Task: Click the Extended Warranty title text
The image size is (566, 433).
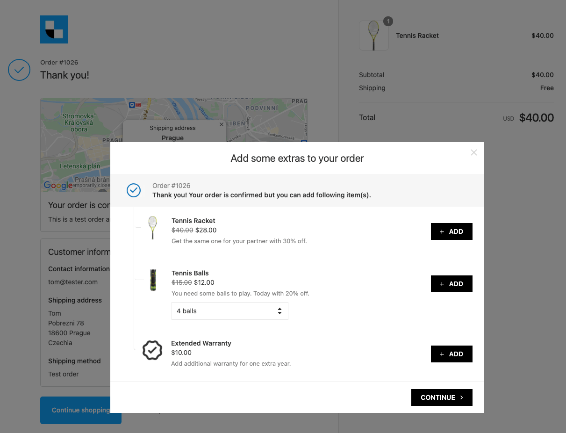Action: click(201, 343)
